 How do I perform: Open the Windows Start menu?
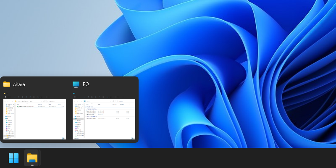[13, 158]
